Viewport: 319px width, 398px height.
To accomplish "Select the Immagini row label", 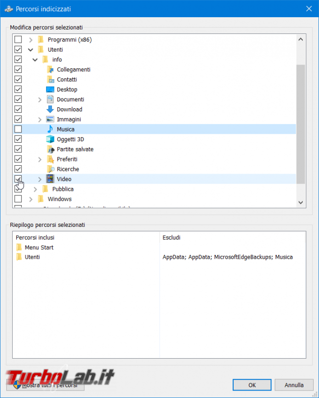I will (x=69, y=119).
